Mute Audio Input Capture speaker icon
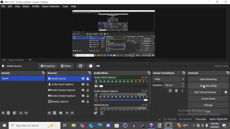Viewport: 230px width, 129px height. (x=96, y=86)
